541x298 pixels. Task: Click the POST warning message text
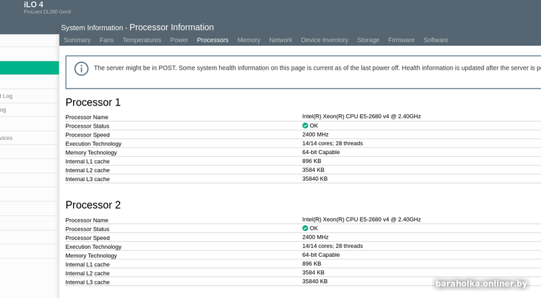pos(317,68)
